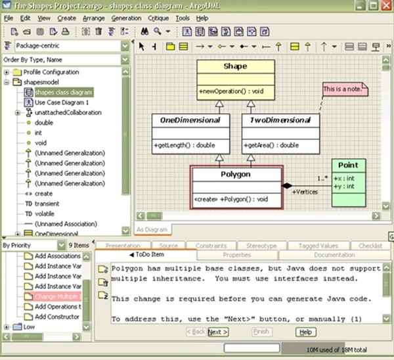This screenshot has width=394, height=360.
Task: Open the Package-centric perspective dropdown
Action: (x=125, y=46)
